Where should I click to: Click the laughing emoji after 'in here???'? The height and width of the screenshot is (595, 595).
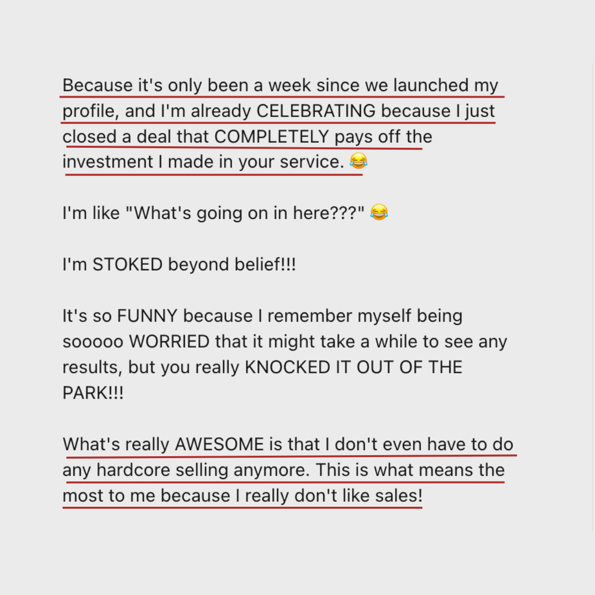(379, 212)
